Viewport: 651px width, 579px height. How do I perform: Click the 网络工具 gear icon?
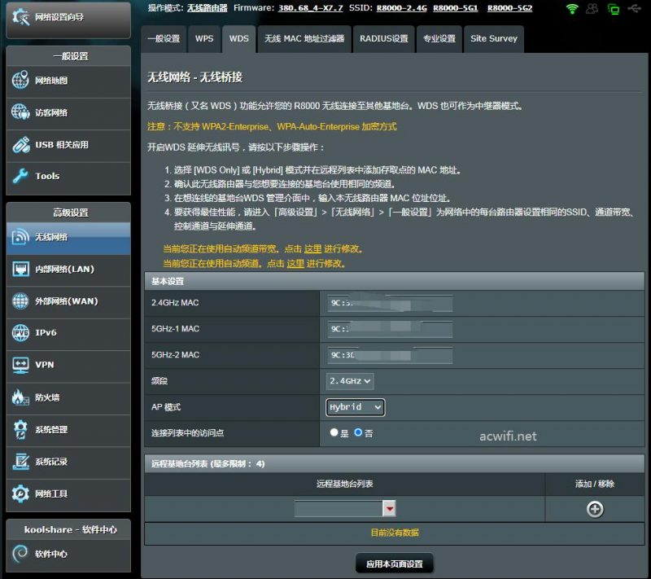click(20, 493)
